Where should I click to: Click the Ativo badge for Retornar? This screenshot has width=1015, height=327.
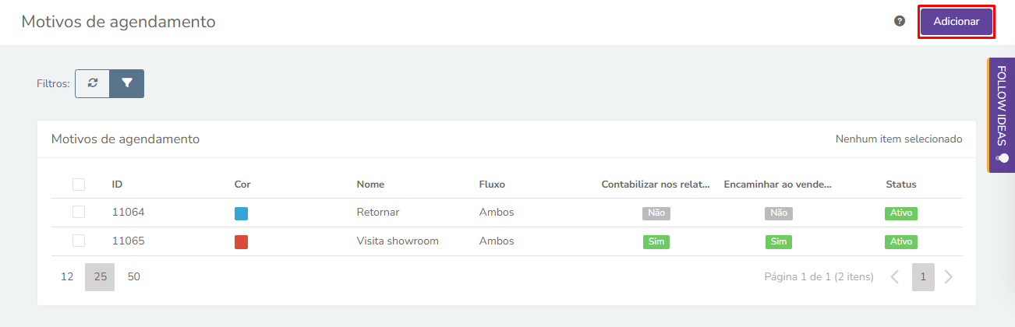(x=901, y=213)
